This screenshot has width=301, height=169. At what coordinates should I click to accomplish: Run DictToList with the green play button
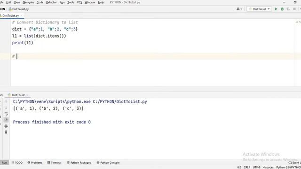(276, 9)
